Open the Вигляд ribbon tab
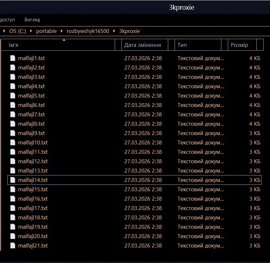The width and height of the screenshot is (270, 263). click(32, 20)
